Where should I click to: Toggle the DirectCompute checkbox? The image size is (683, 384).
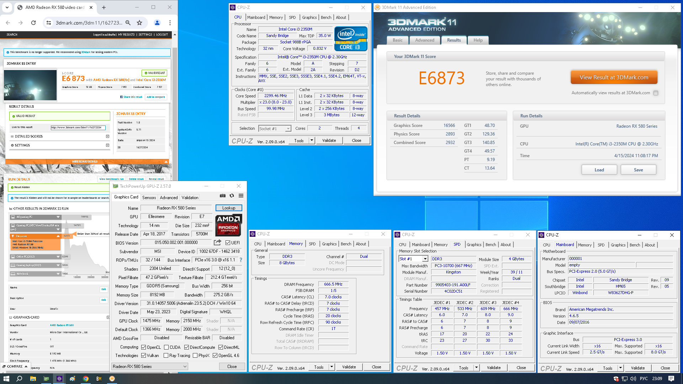pyautogui.click(x=186, y=347)
